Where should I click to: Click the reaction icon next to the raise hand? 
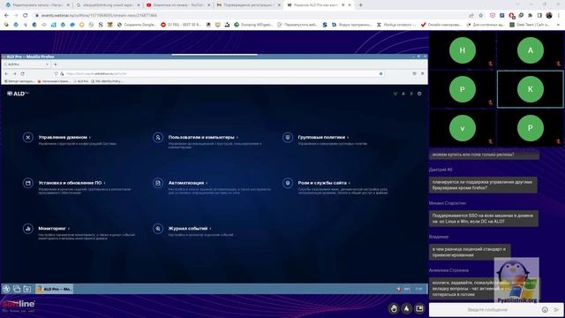(x=406, y=308)
